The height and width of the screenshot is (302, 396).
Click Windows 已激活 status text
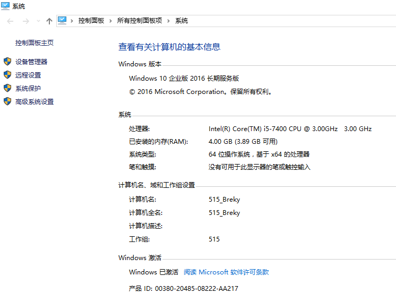pos(153,272)
